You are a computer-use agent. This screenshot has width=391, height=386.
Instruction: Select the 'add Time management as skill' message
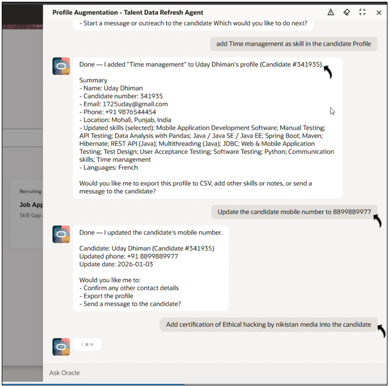[293, 44]
